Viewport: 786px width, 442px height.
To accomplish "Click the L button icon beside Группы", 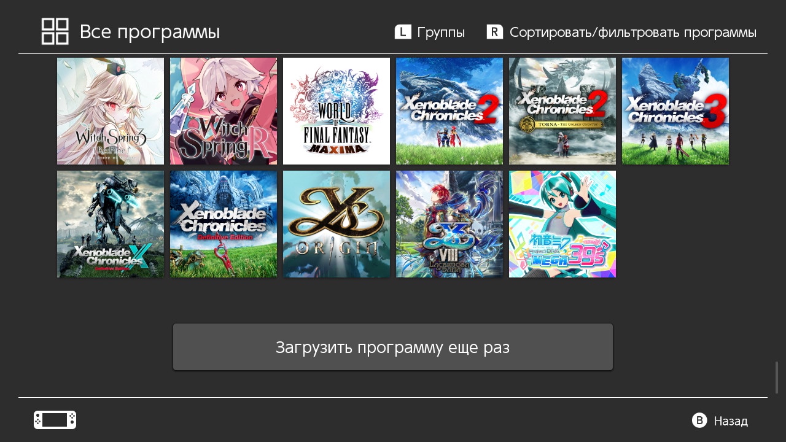I will pyautogui.click(x=403, y=32).
